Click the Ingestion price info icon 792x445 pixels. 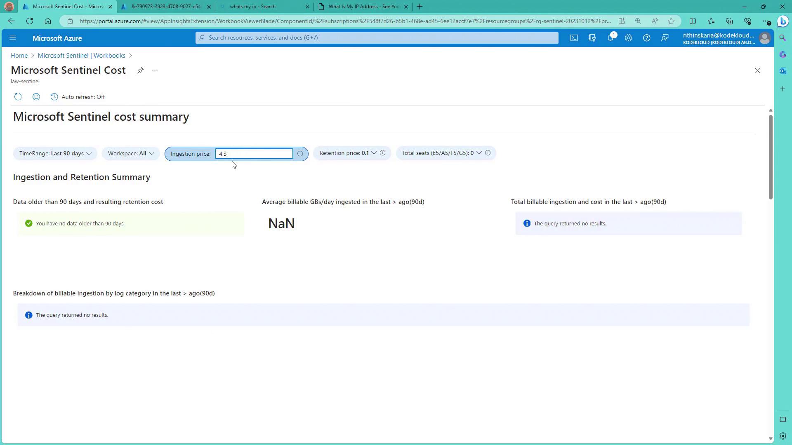[x=300, y=154]
